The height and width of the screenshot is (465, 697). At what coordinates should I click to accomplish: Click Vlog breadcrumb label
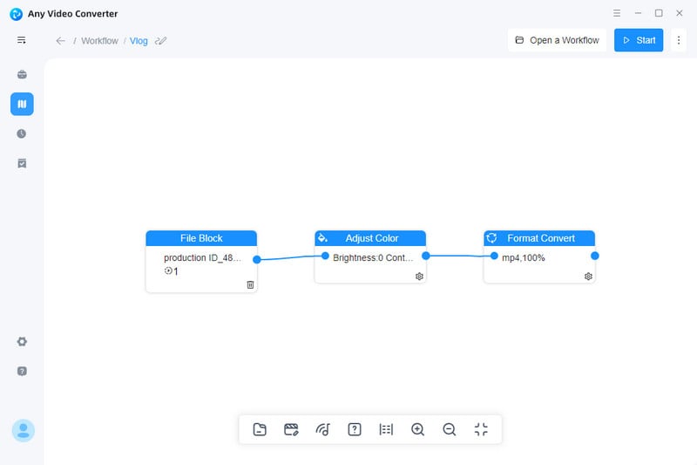pyautogui.click(x=139, y=41)
